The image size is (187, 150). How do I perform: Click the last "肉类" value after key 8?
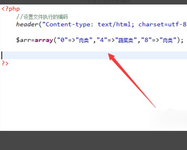168,40
